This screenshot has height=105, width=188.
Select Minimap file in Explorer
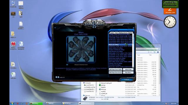tap(103, 89)
